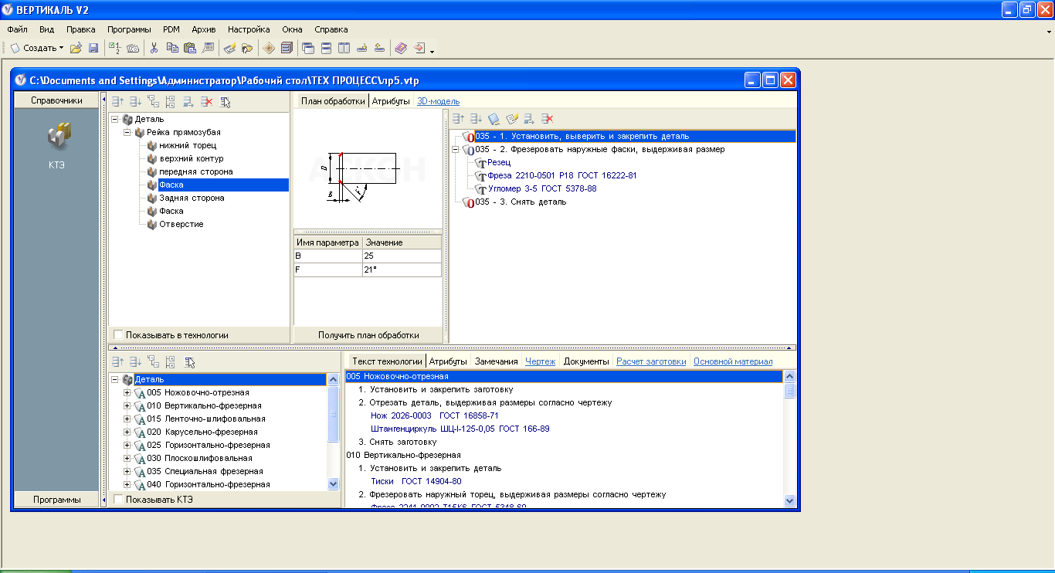The height and width of the screenshot is (573, 1055).
Task: Click the value cell 25 for parameter B
Action: click(402, 256)
